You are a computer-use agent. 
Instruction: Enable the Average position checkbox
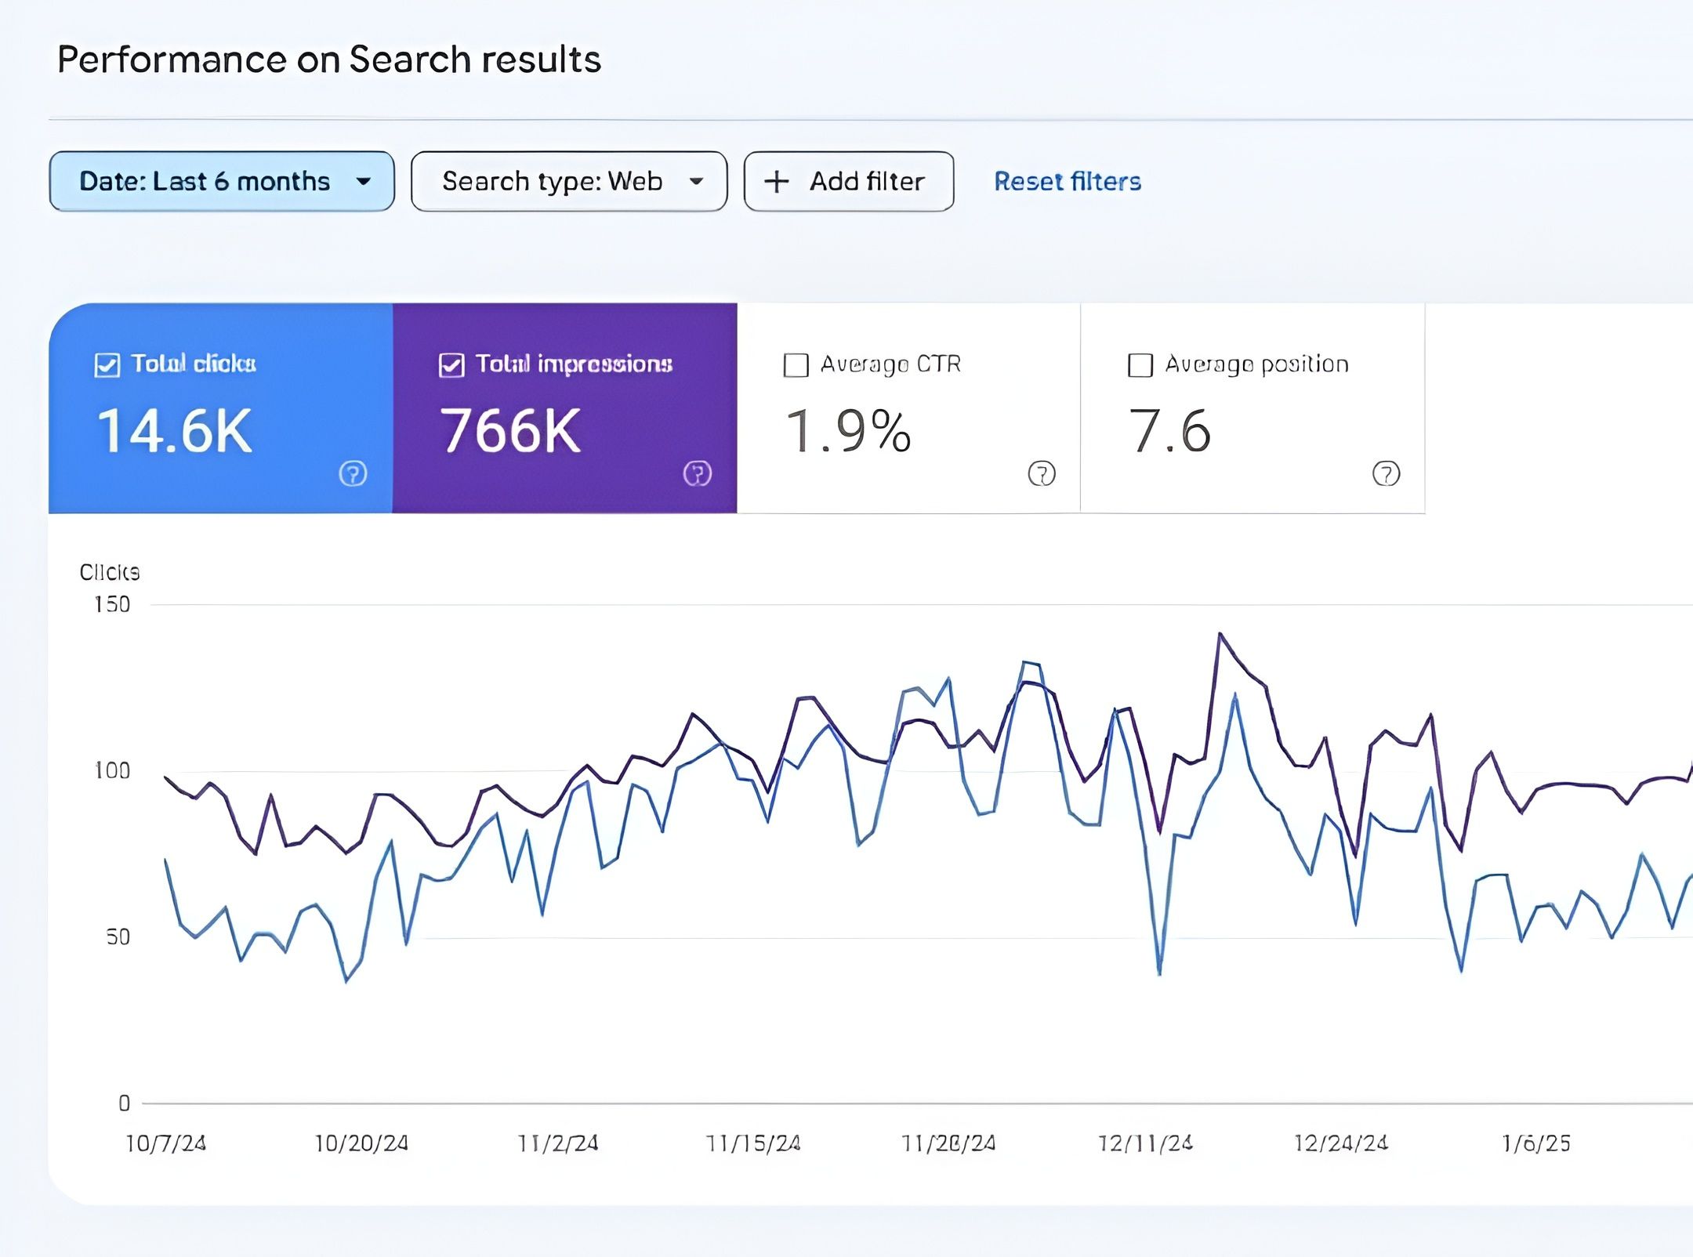click(x=1140, y=365)
